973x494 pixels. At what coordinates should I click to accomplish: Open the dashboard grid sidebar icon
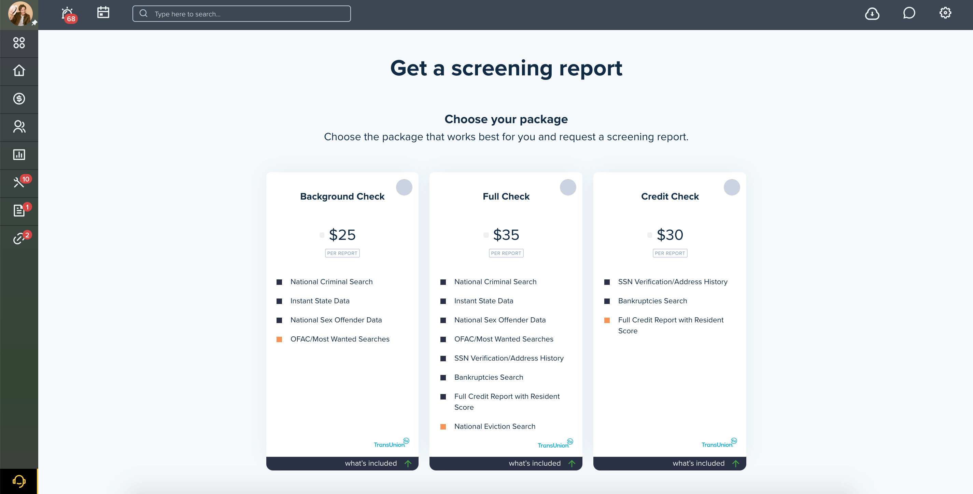(x=19, y=43)
